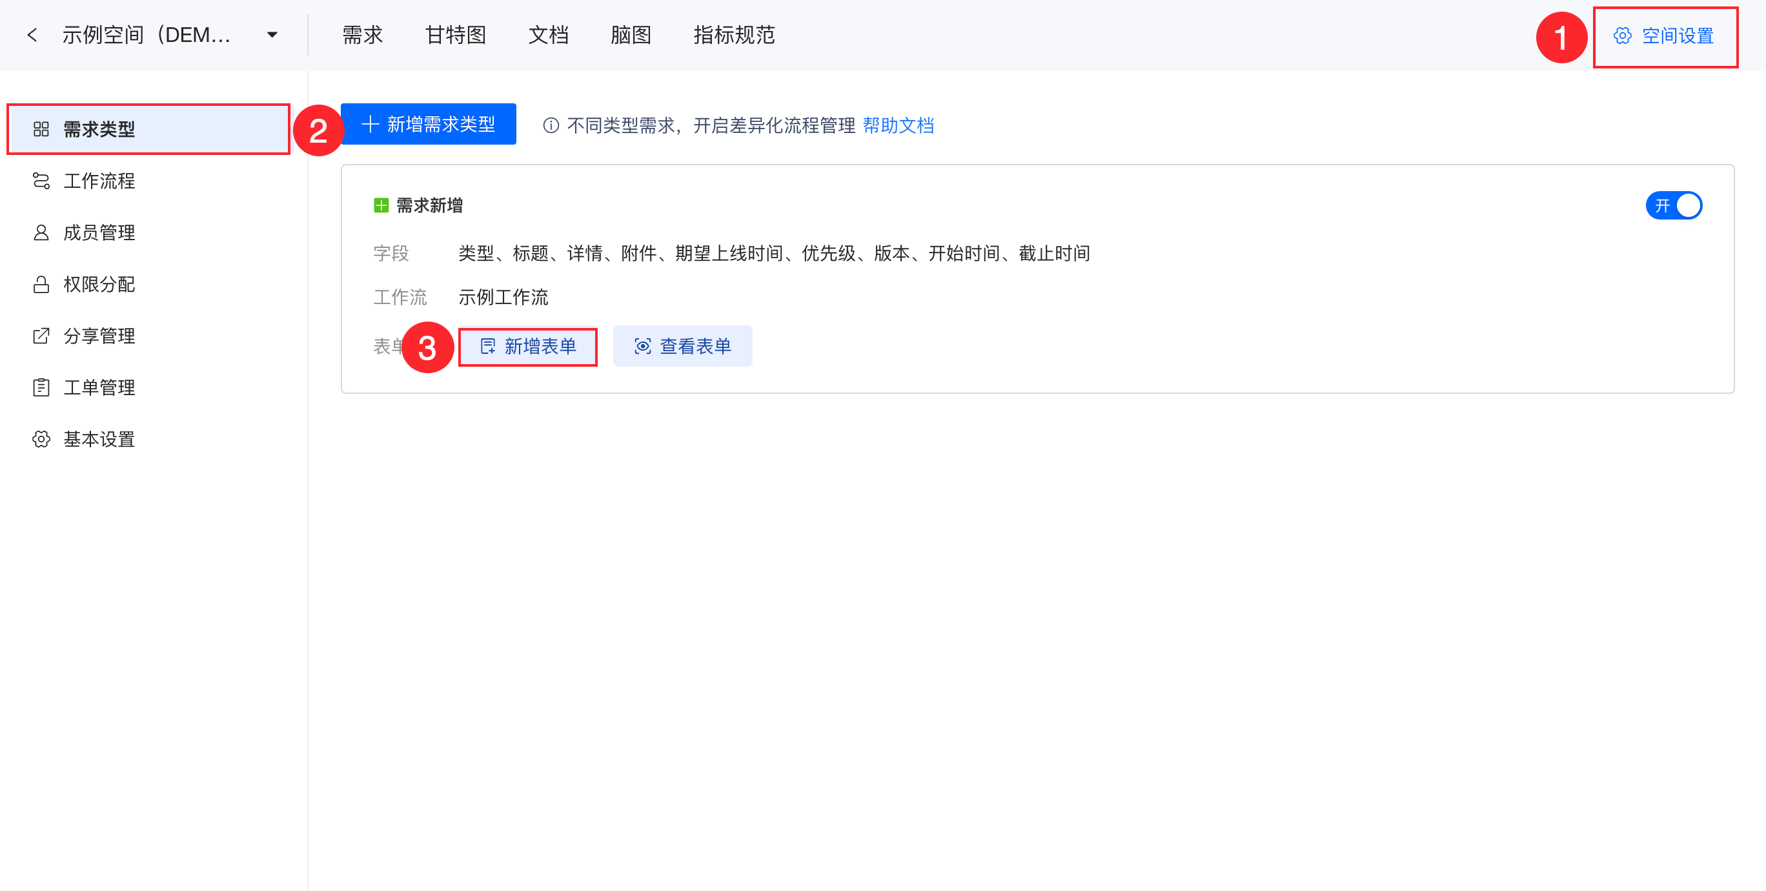1766x891 pixels.
Task: Expand the 示例空间 workspace dropdown
Action: (272, 35)
